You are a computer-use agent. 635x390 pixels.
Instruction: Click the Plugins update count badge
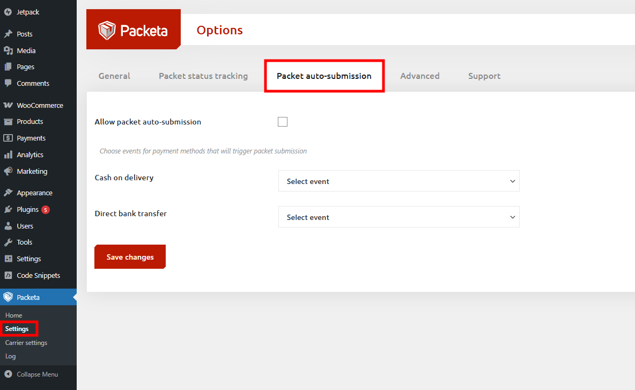click(46, 210)
